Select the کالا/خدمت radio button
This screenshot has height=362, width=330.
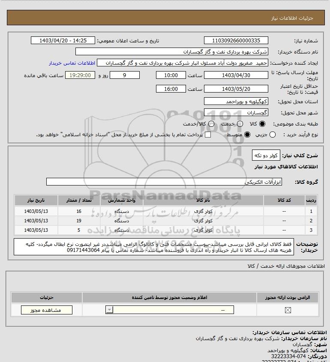[211, 124]
